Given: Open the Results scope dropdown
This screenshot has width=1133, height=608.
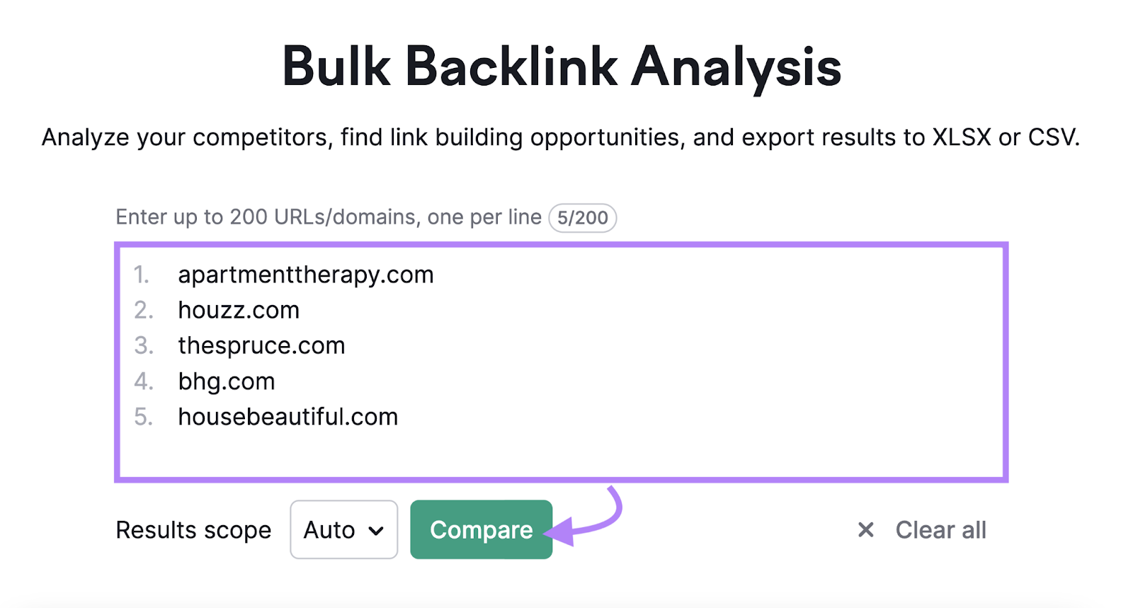Looking at the screenshot, I should coord(343,529).
